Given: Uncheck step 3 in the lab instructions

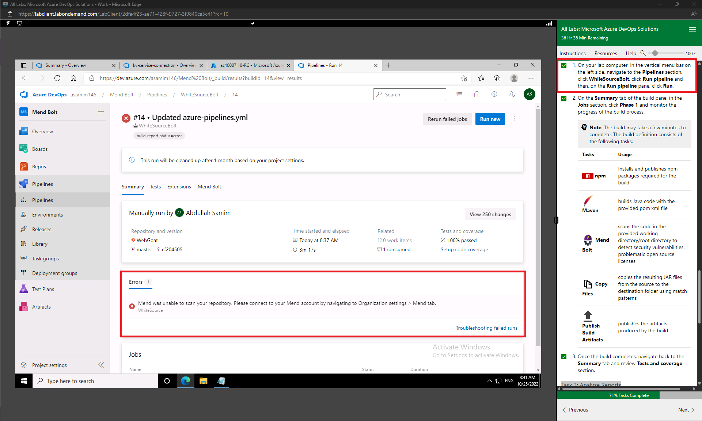Looking at the screenshot, I should [563, 357].
